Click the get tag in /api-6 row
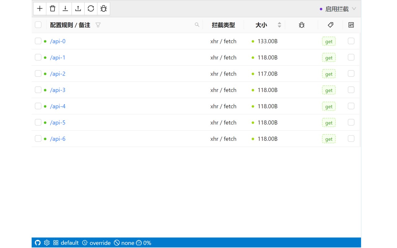 click(x=329, y=139)
